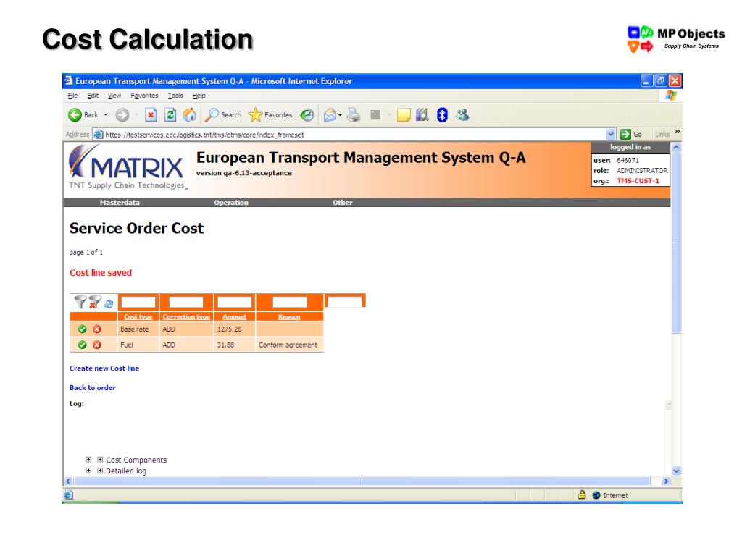Click the Correction type filter input field
The width and height of the screenshot is (742, 556).
click(186, 302)
